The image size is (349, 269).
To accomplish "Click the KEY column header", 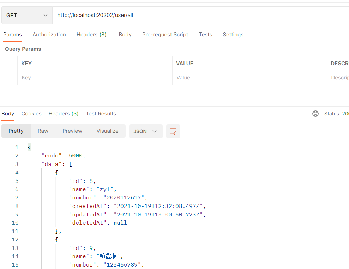I will tap(26, 64).
